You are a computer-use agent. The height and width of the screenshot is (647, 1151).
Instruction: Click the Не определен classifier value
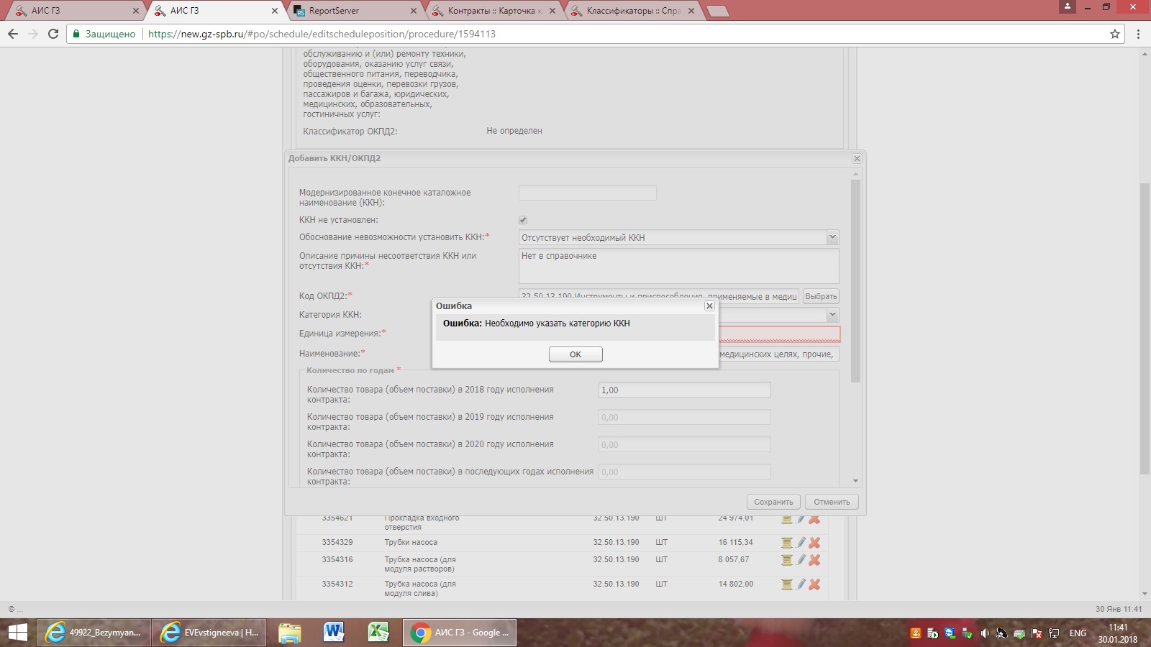[514, 131]
